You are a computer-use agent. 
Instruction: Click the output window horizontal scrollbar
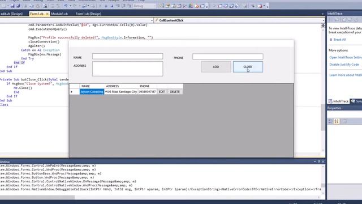point(37,197)
